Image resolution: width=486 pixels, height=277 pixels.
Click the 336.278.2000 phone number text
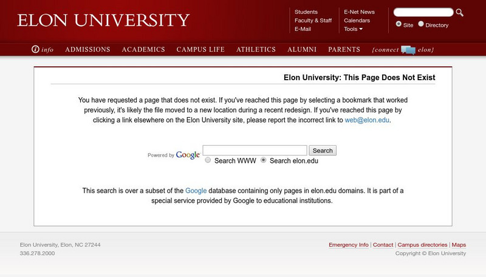click(x=37, y=253)
